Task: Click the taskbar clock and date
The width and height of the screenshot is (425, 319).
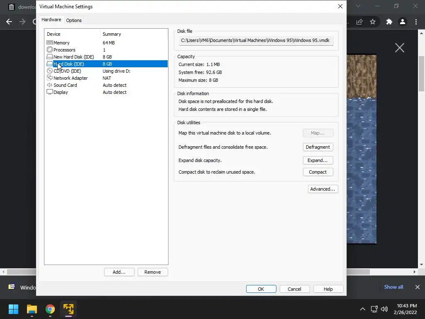Action: [x=406, y=309]
